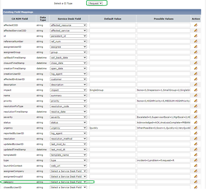The image size is (206, 192).
Task: Expand the affected_resource Service Desk Field dropdown
Action: 68,25
